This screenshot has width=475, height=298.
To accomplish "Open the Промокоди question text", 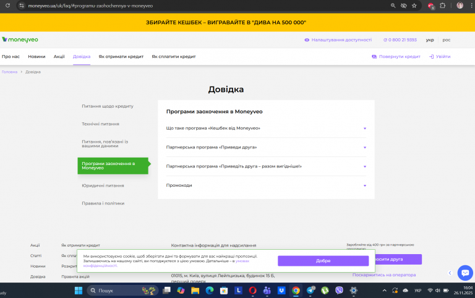I will pos(179,185).
